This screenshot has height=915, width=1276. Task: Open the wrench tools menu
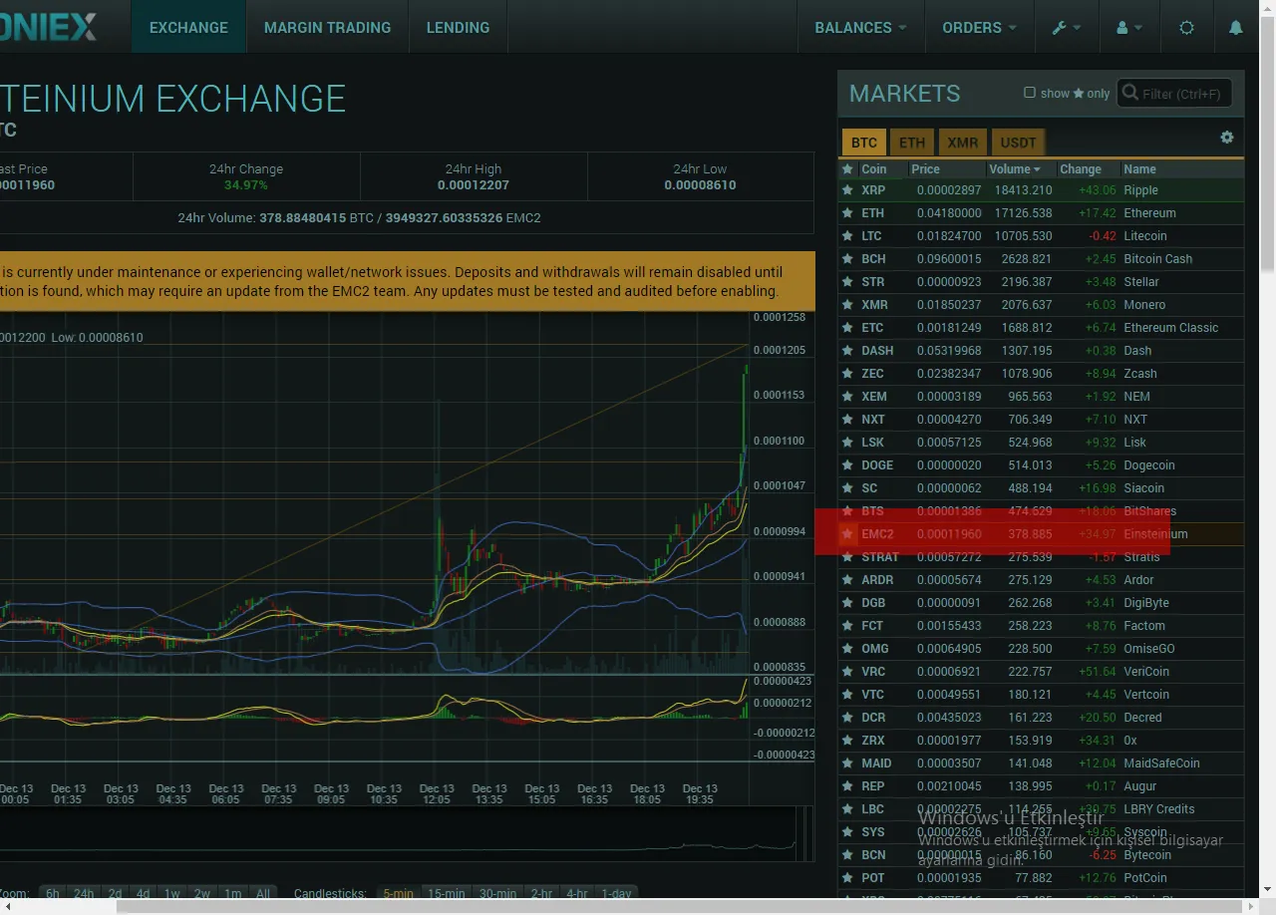[x=1066, y=27]
